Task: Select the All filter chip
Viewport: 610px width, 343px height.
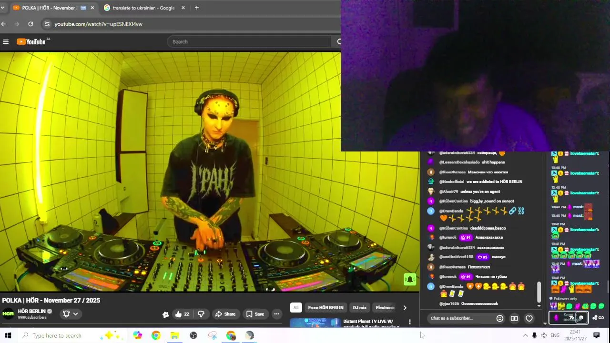Action: (295, 308)
